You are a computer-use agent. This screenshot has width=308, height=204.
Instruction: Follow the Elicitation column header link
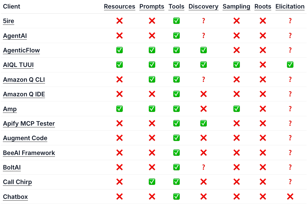290,7
